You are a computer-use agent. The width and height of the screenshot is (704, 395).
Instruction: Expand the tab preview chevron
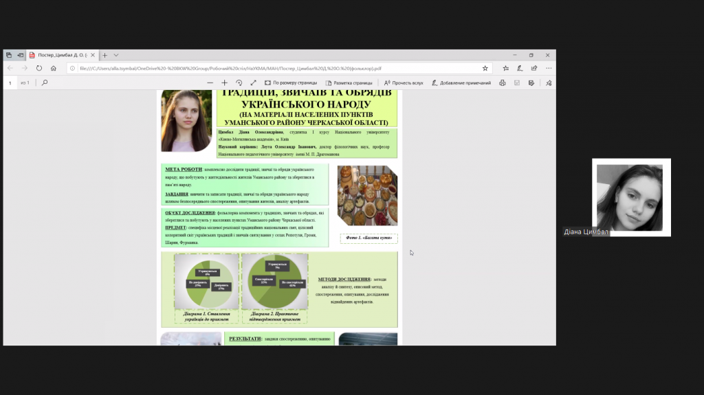(115, 55)
